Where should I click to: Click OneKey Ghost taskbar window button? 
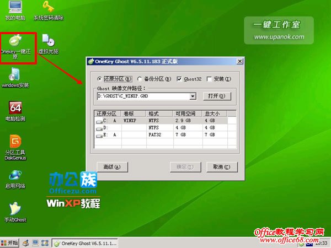(85, 244)
